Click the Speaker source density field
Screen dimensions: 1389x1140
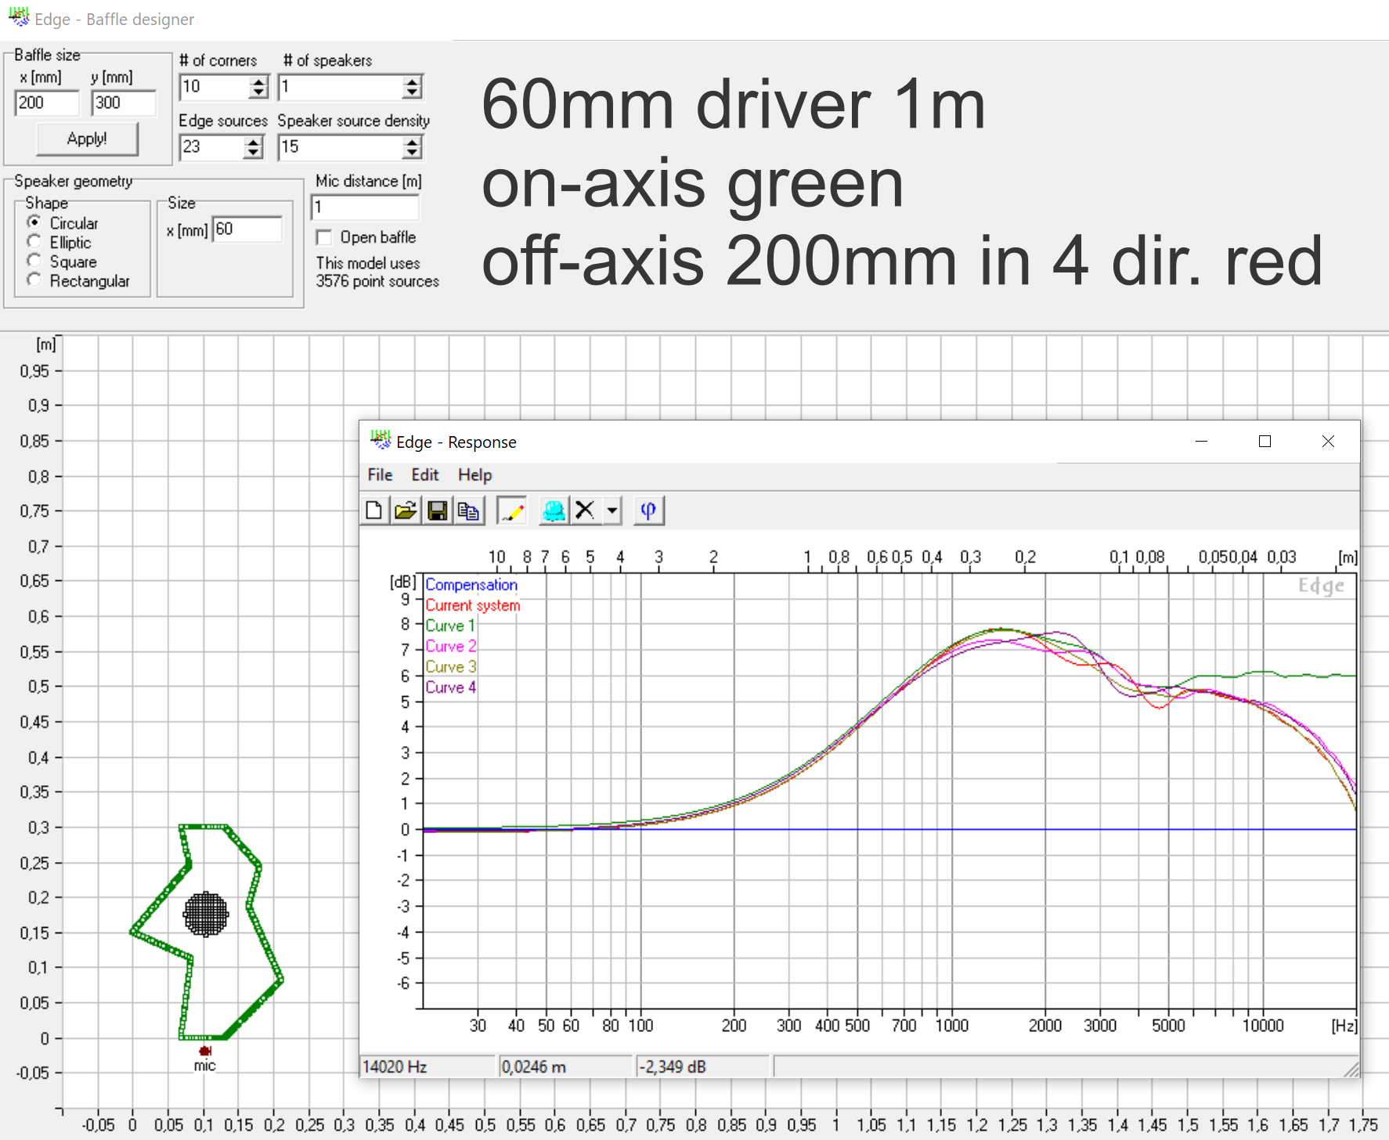tap(341, 147)
